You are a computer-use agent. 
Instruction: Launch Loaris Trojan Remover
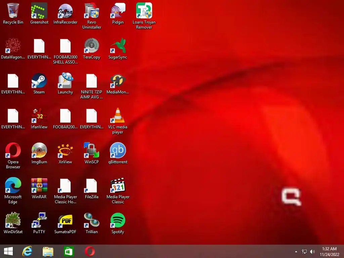click(144, 16)
